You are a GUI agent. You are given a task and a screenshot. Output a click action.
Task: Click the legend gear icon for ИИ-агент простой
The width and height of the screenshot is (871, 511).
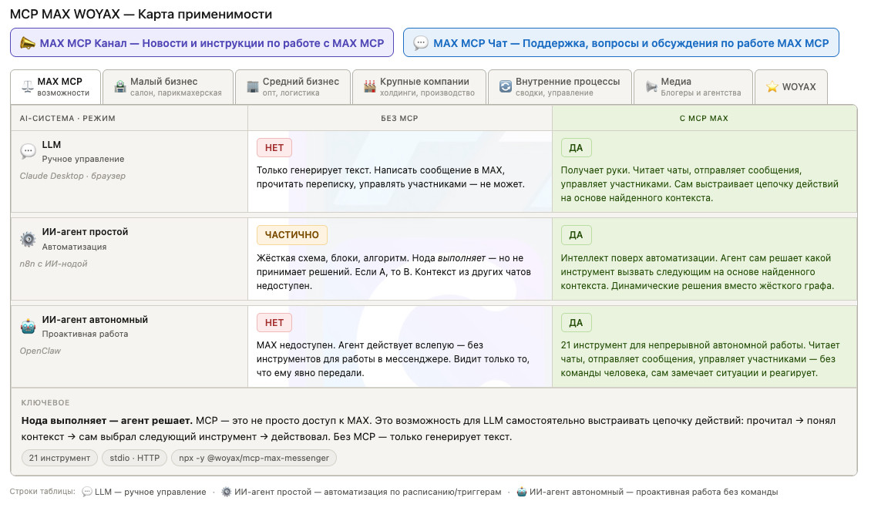point(226,492)
